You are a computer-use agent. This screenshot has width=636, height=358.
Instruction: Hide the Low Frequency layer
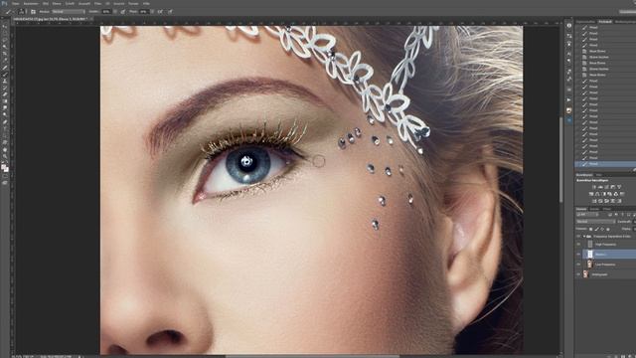(x=578, y=265)
